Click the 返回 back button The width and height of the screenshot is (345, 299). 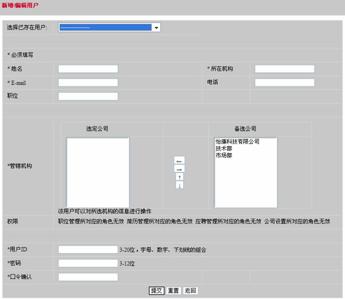(x=190, y=291)
